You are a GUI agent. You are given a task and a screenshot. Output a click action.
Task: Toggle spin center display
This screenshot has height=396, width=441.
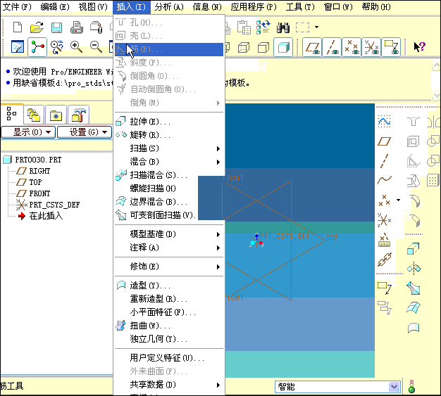pos(37,47)
